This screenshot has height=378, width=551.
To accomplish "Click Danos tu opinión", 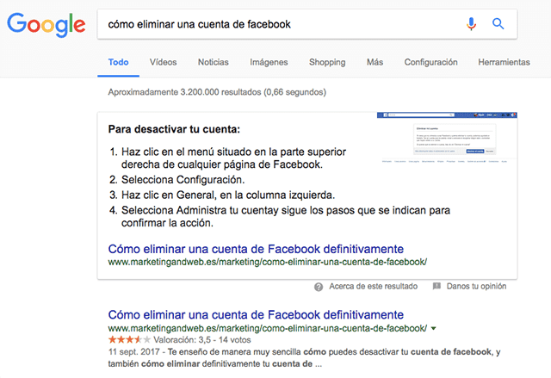I will tap(476, 287).
